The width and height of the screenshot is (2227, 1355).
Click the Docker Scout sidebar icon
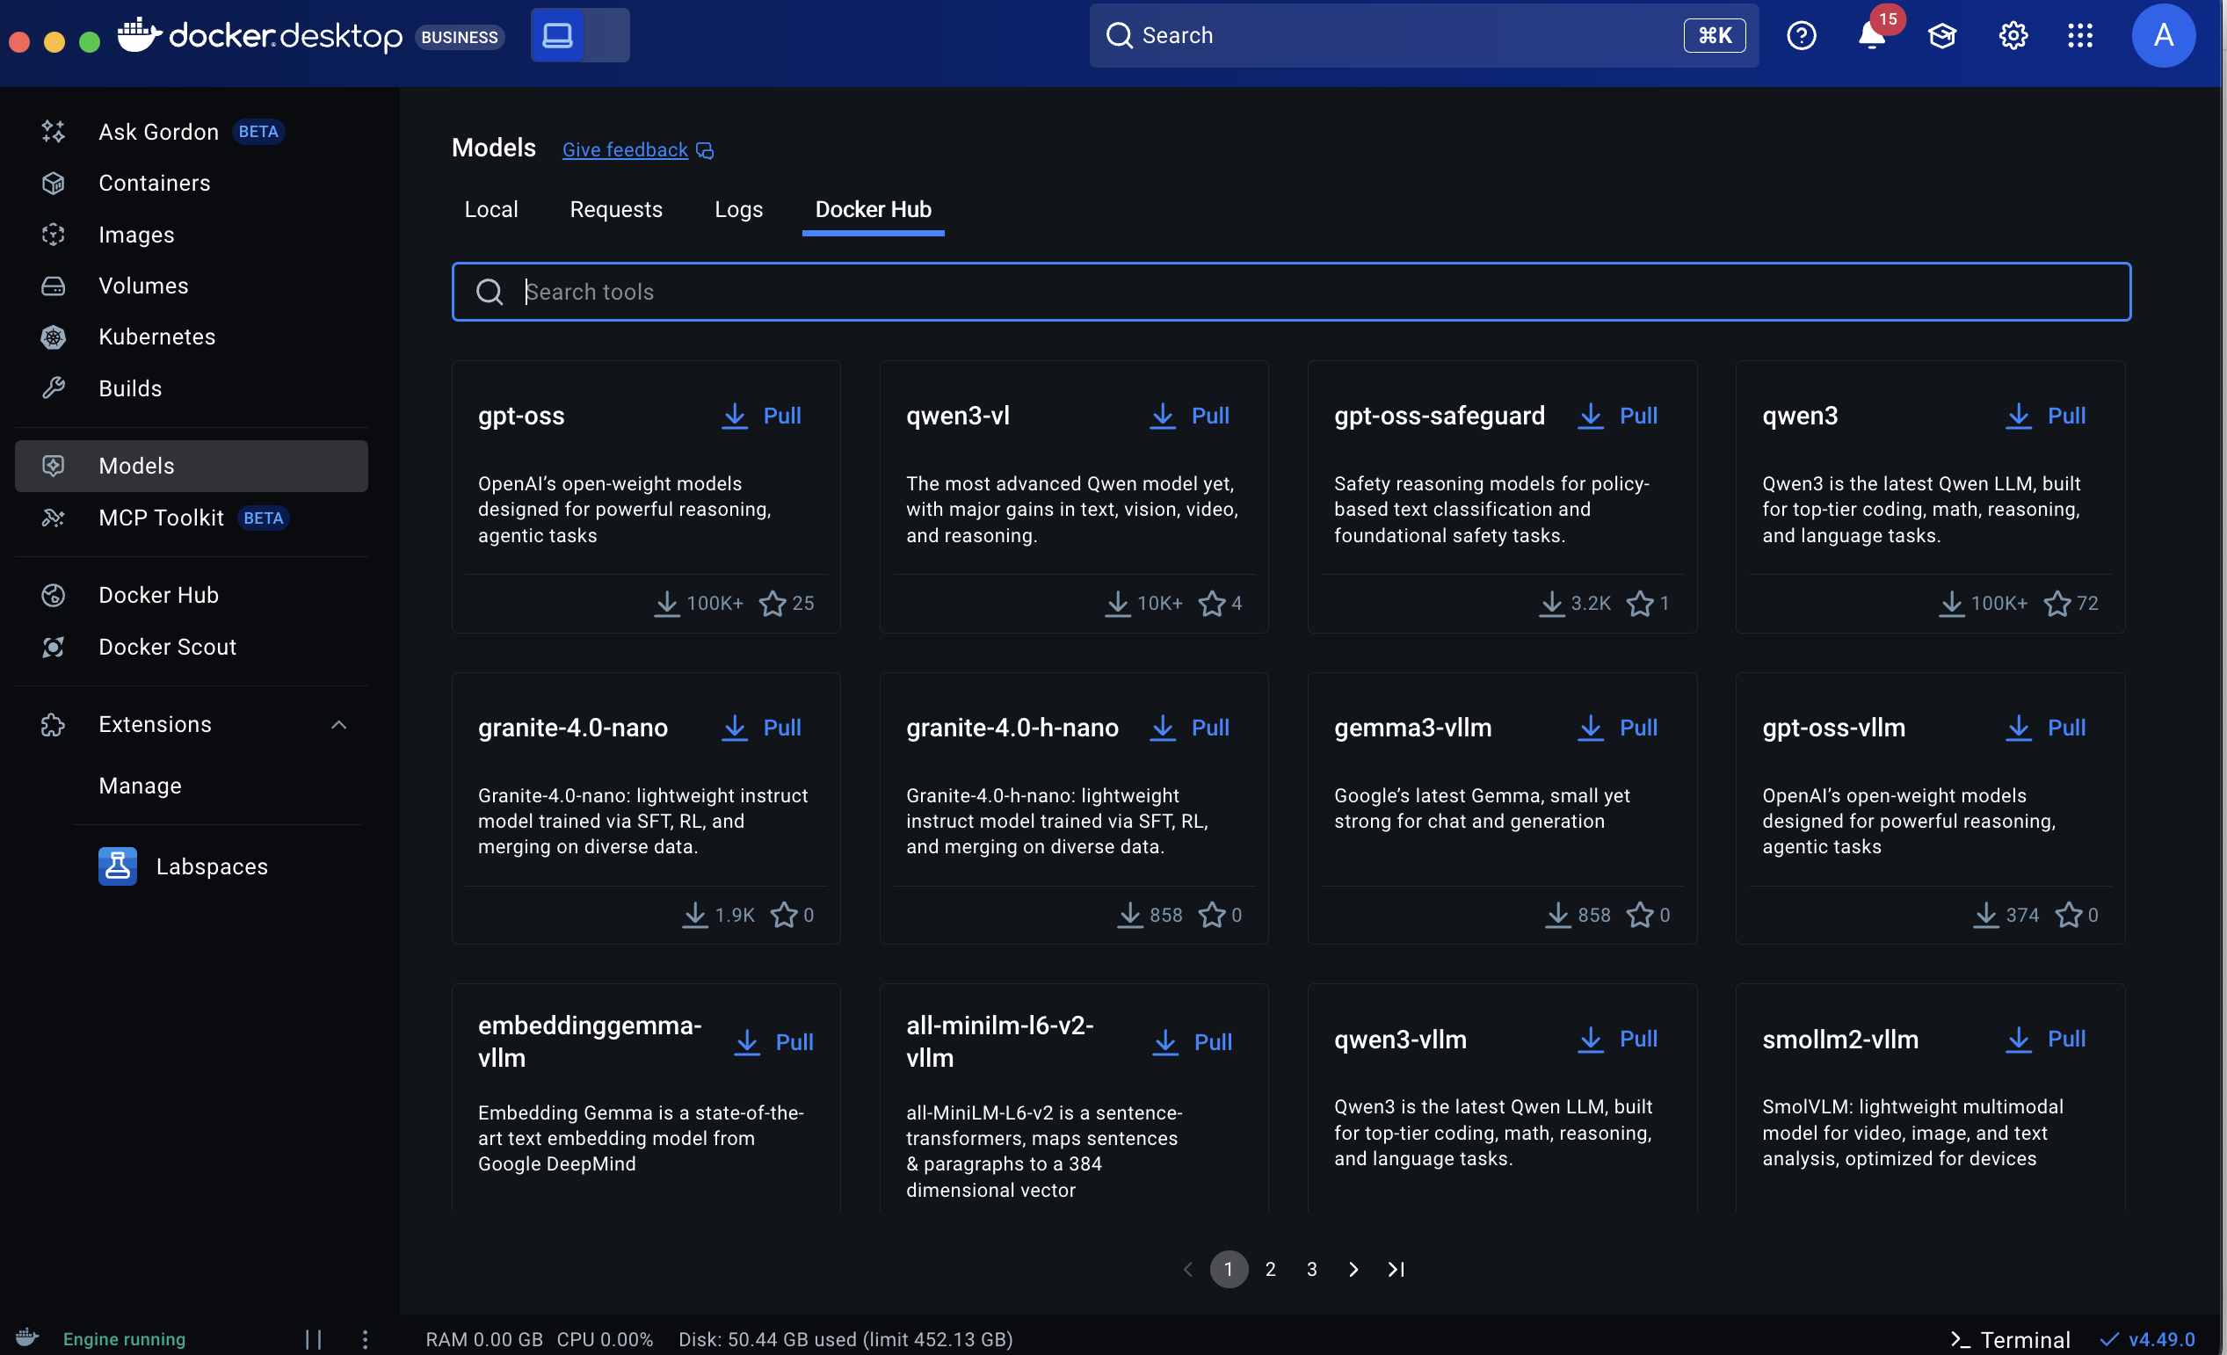54,648
